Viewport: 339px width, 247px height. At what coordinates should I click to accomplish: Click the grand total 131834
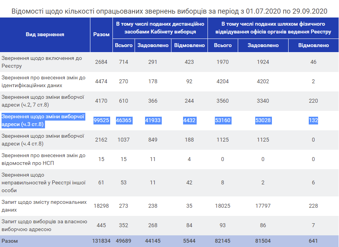click(101, 241)
